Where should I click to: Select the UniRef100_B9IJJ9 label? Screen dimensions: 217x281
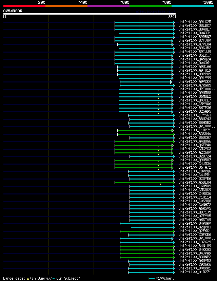pos(195,52)
